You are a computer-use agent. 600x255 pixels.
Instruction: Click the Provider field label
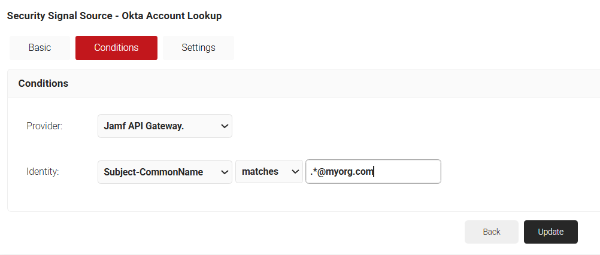tap(44, 126)
